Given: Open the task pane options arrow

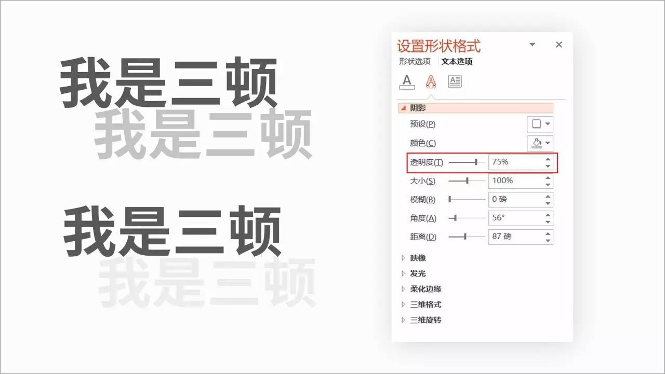Looking at the screenshot, I should [532, 45].
